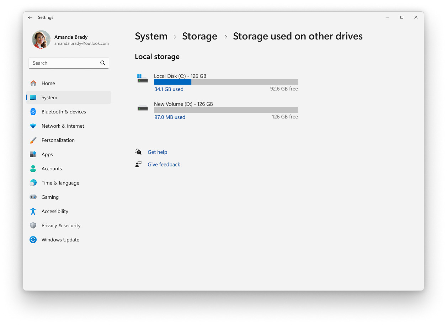The width and height of the screenshot is (447, 325).
Task: Close the Settings window
Action: 416,17
